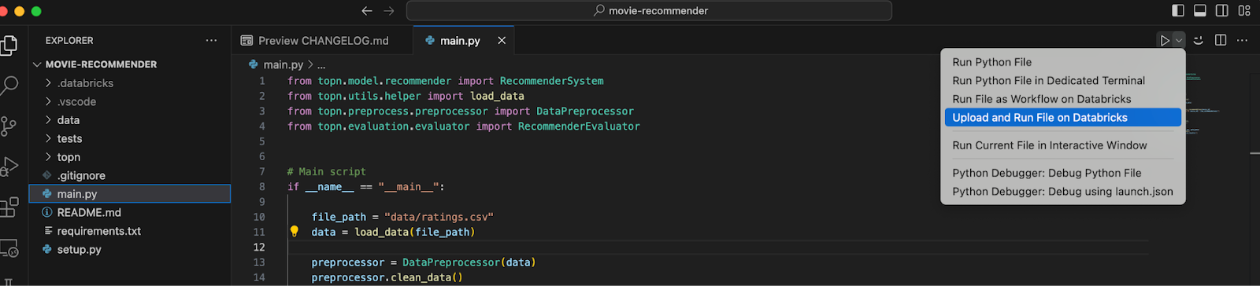The width and height of the screenshot is (1260, 286).
Task: Click RecommenderEvaluator import on line 4
Action: coord(579,126)
